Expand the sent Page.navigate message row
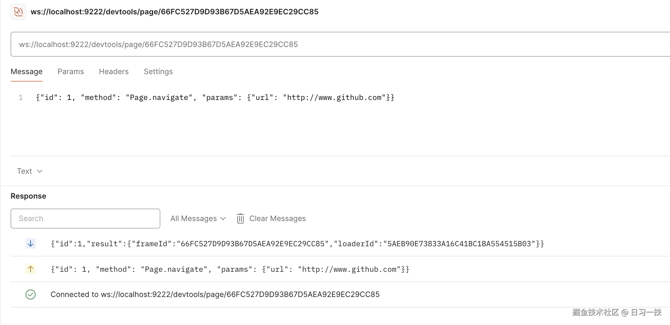 pyautogui.click(x=230, y=269)
